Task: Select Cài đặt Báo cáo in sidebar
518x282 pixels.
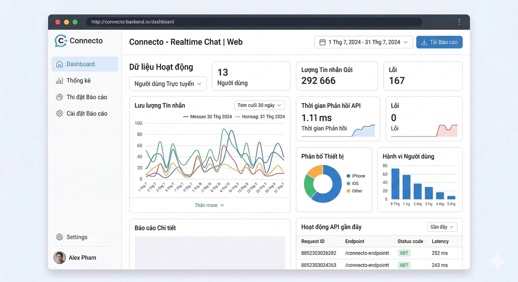Action: pyautogui.click(x=86, y=114)
